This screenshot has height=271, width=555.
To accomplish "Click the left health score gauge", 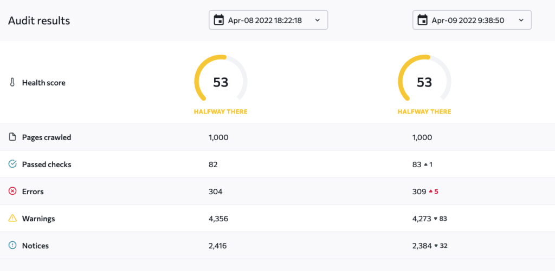I will pyautogui.click(x=221, y=82).
